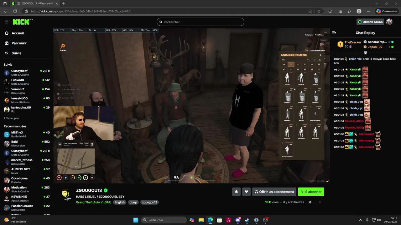Reload the page with the refresh icon

[15, 11]
